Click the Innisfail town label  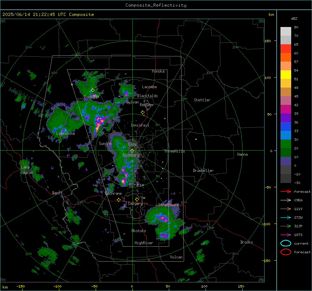click(140, 125)
